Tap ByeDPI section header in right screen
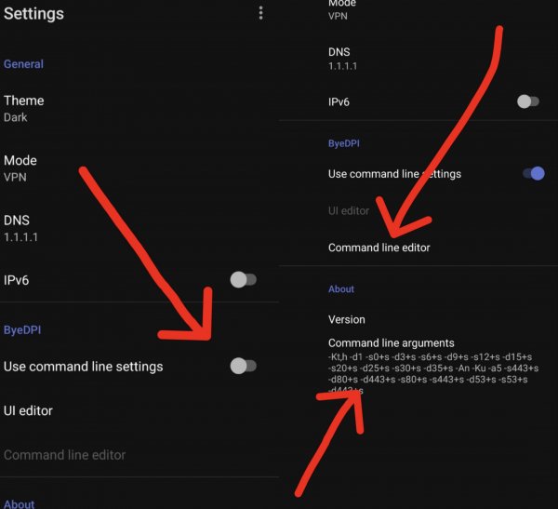 [344, 143]
